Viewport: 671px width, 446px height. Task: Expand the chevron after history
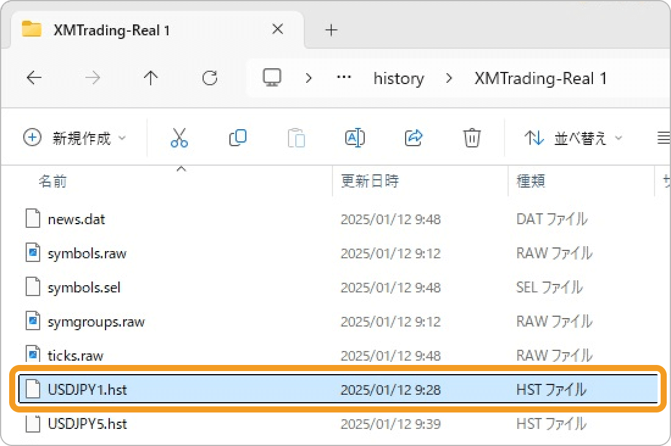pyautogui.click(x=449, y=79)
